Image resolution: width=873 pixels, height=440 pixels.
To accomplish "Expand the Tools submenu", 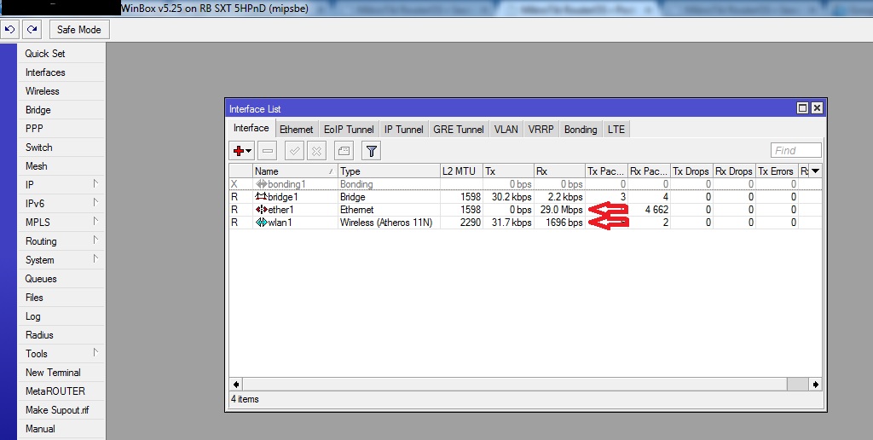I will tap(61, 354).
